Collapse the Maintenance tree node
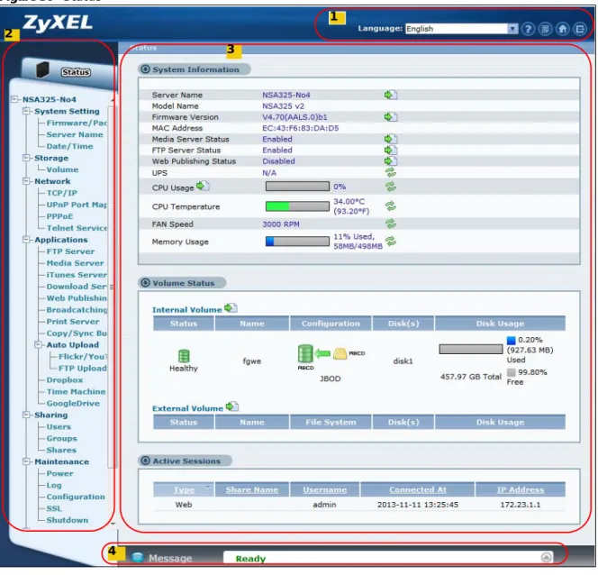This screenshot has width=598, height=575. [26, 461]
